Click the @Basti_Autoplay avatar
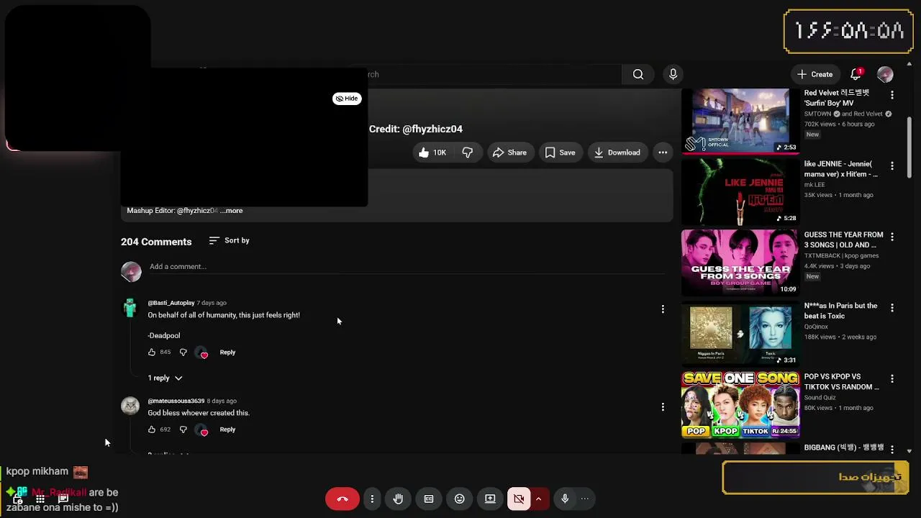The height and width of the screenshot is (518, 921). coord(130,308)
